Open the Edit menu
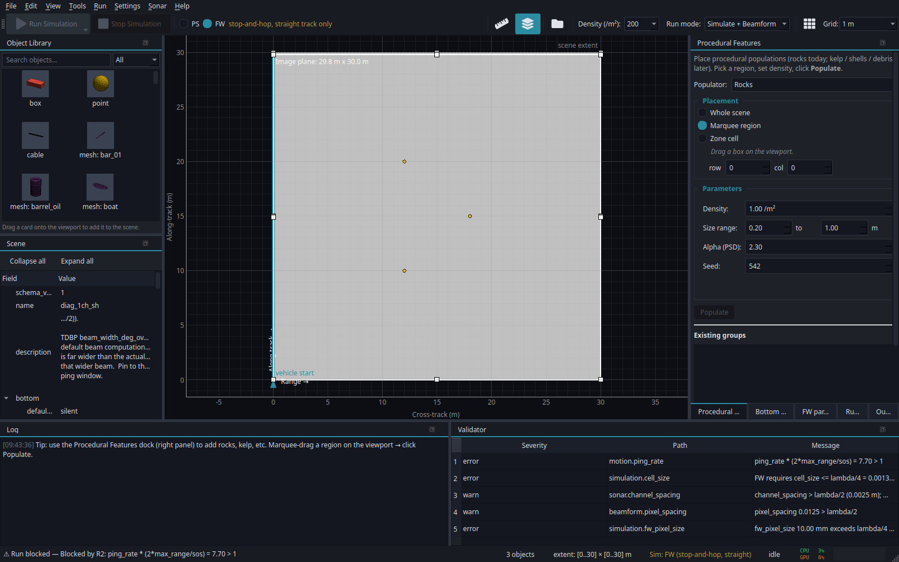The width and height of the screenshot is (899, 562). click(x=31, y=6)
